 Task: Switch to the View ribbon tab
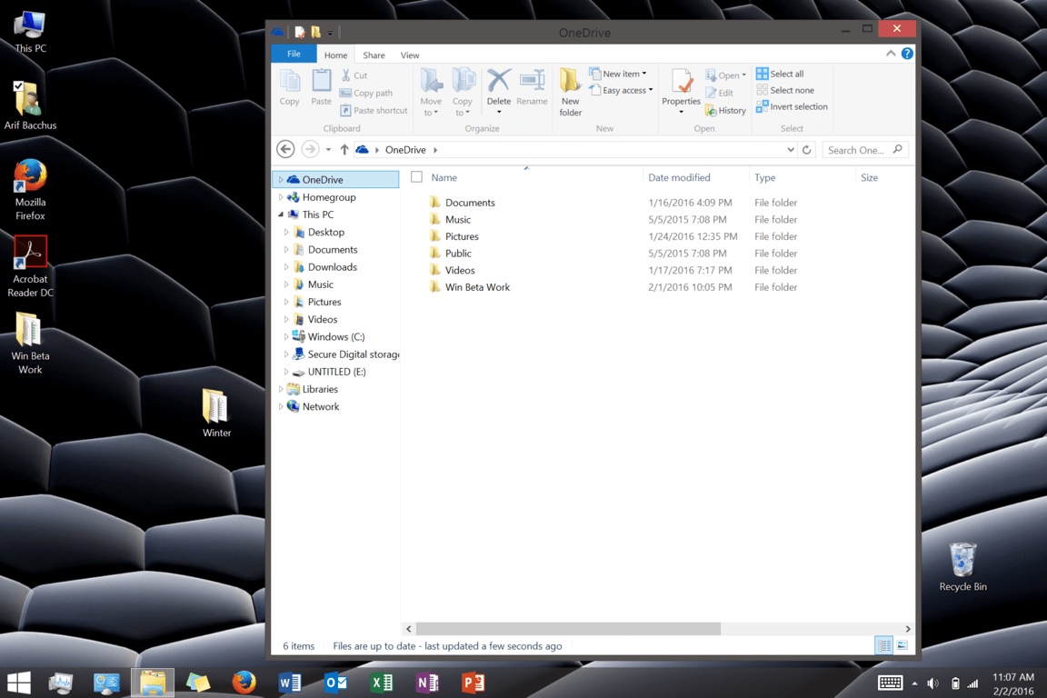click(x=410, y=55)
